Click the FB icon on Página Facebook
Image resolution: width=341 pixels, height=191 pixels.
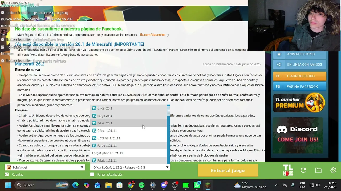tap(278, 86)
